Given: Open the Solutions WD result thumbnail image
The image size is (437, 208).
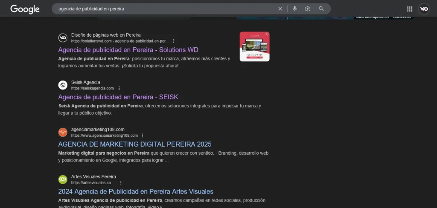Looking at the screenshot, I should [254, 46].
